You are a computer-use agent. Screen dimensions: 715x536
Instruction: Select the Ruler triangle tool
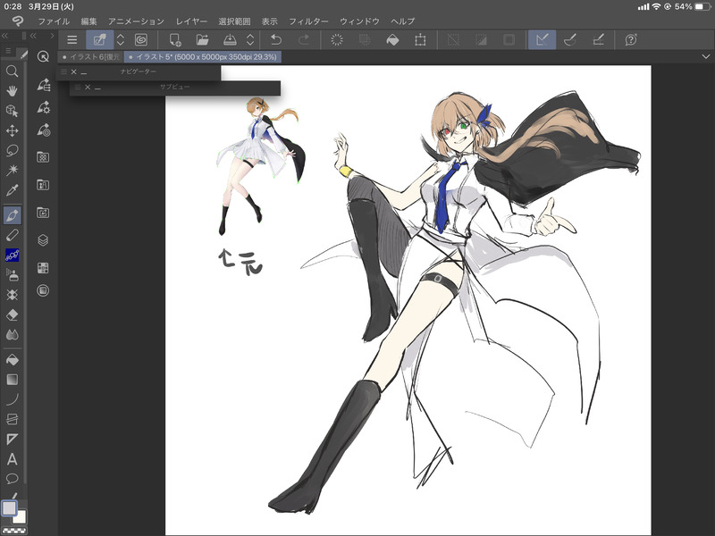pyautogui.click(x=12, y=439)
